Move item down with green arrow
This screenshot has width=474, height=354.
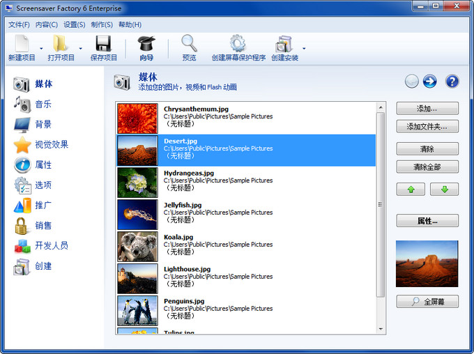[445, 190]
